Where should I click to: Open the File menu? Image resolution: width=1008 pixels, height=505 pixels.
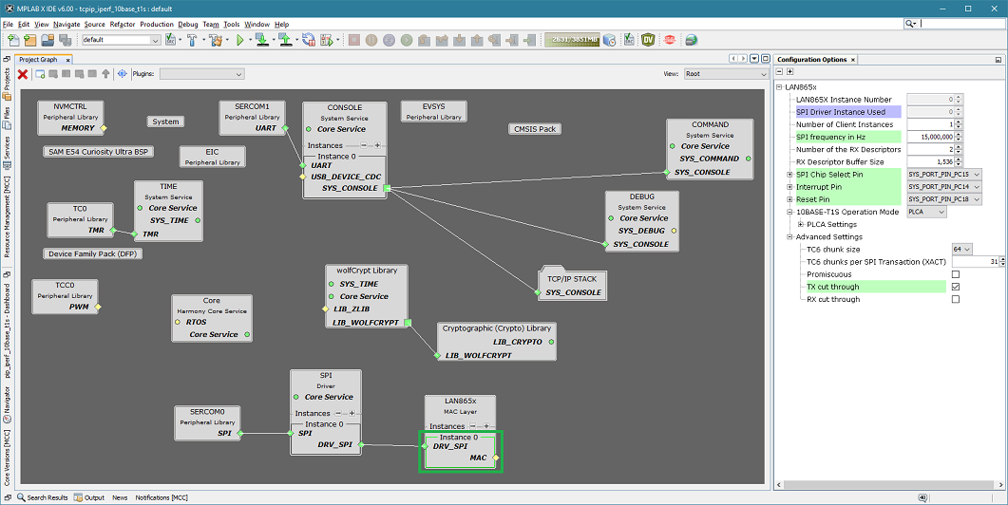click(8, 25)
